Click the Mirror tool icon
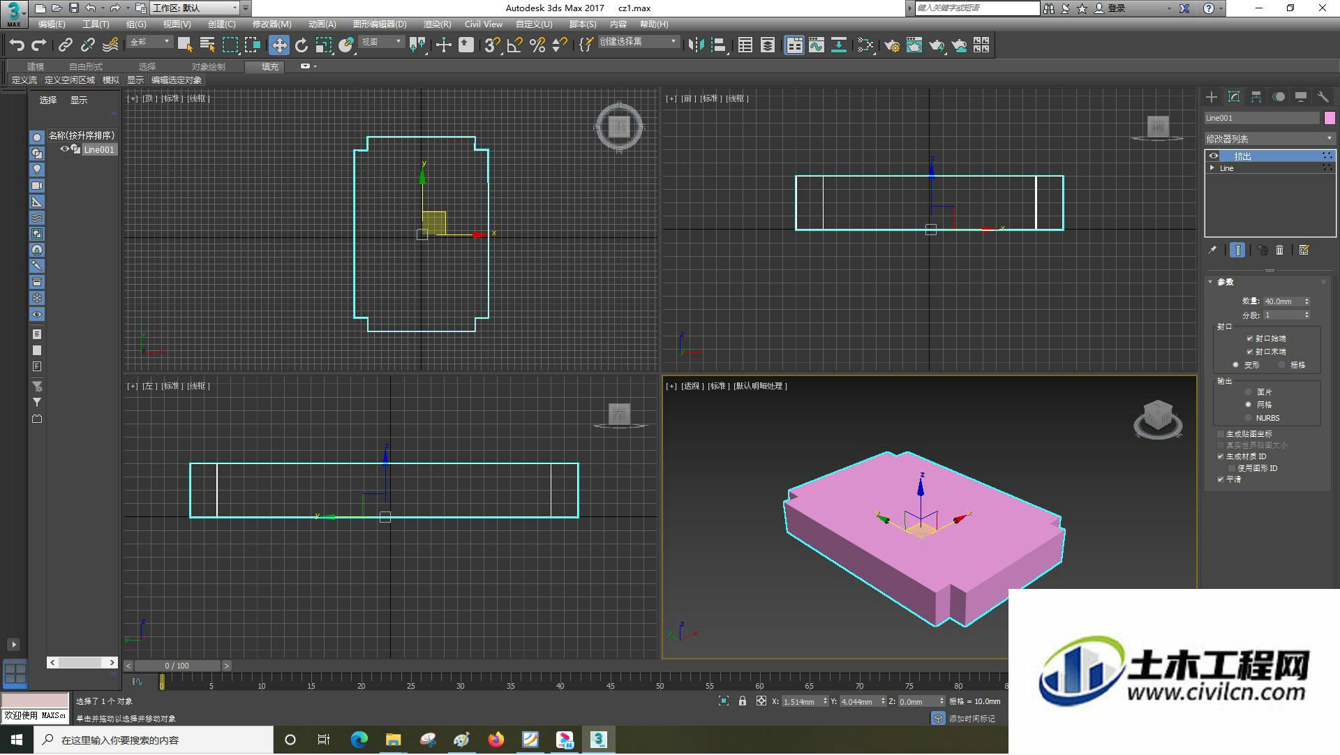Viewport: 1340px width, 755px height. pyautogui.click(x=695, y=45)
